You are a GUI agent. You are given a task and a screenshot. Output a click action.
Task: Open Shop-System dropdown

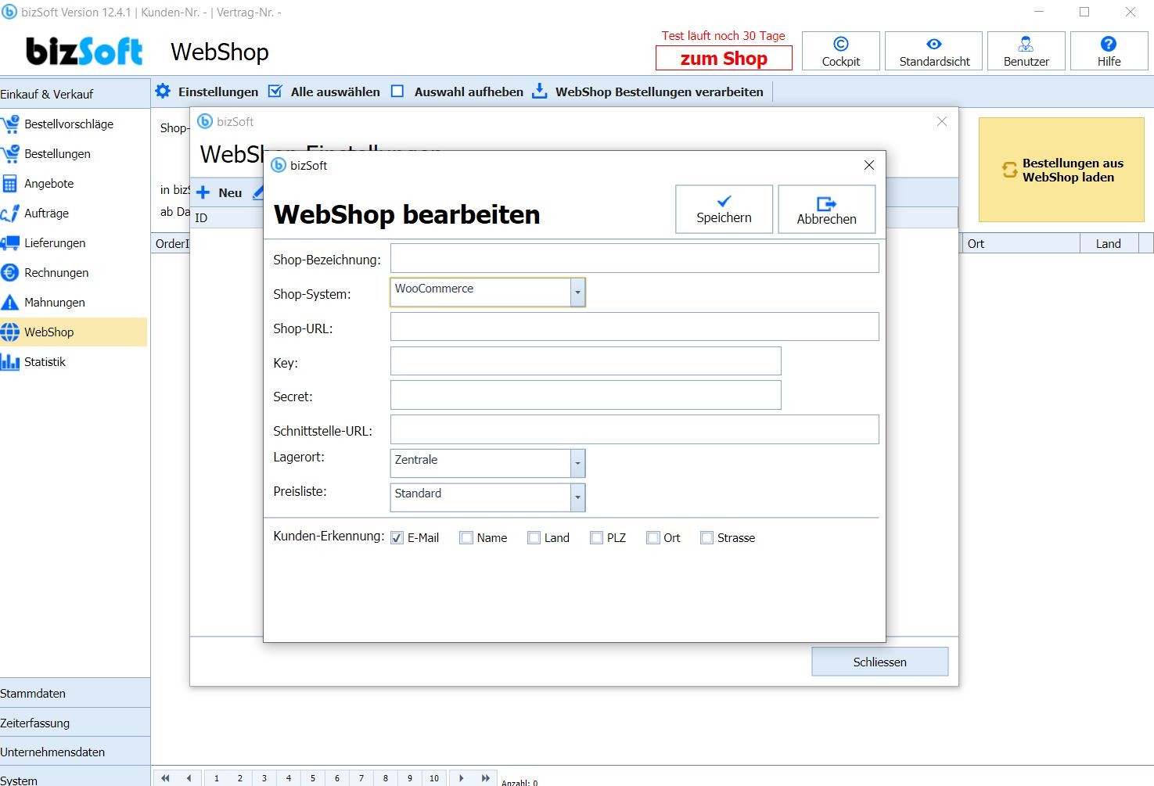coord(577,293)
